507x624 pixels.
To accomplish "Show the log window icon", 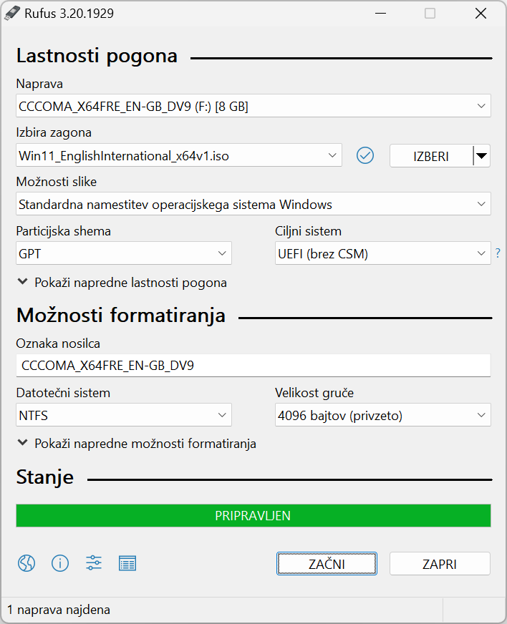I will [x=127, y=563].
